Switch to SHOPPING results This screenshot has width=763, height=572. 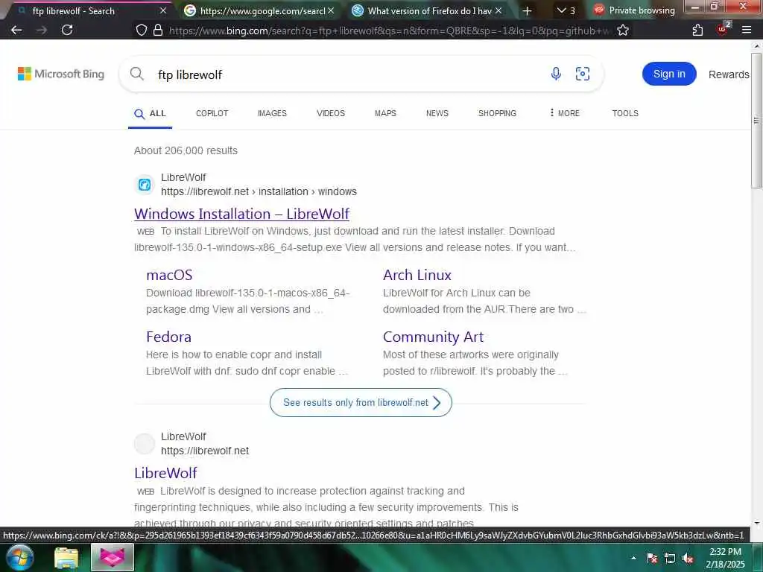pyautogui.click(x=497, y=113)
